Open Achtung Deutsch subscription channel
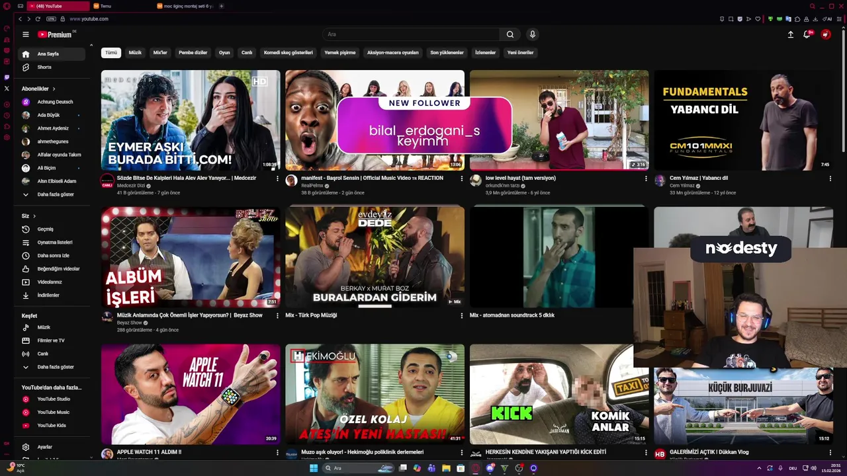This screenshot has width=847, height=476. click(x=53, y=102)
